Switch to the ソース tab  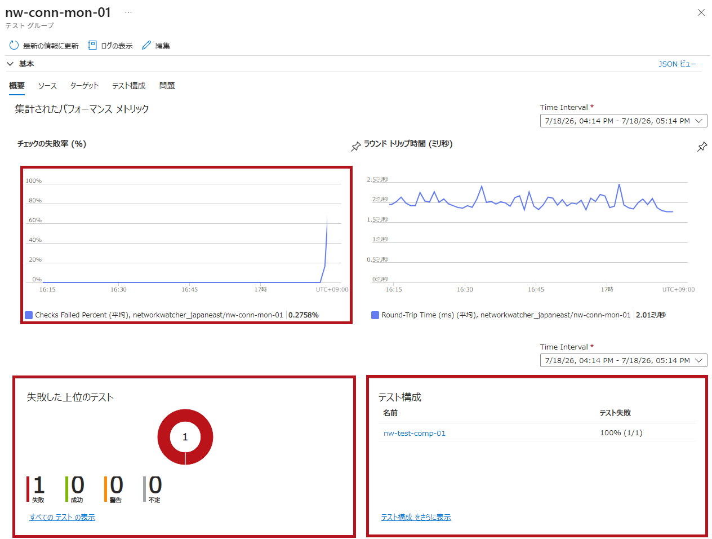point(47,86)
